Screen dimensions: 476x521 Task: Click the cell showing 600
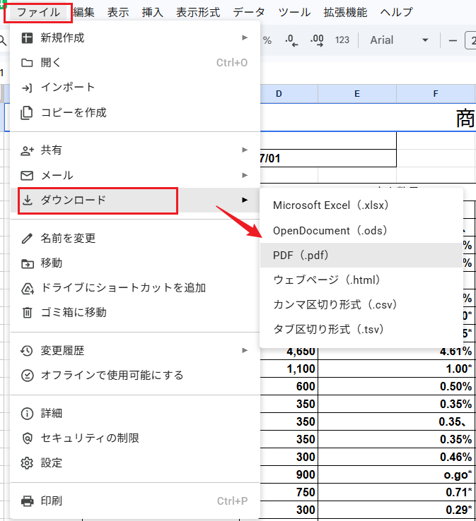pos(289,386)
